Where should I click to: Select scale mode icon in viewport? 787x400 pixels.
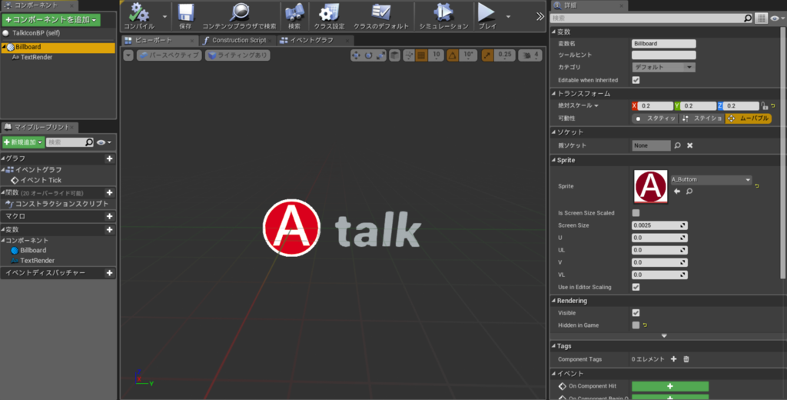click(380, 55)
